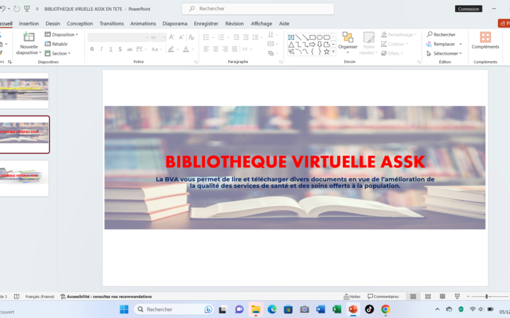
Task: Click Rechercher in Édition group
Action: coord(441,34)
